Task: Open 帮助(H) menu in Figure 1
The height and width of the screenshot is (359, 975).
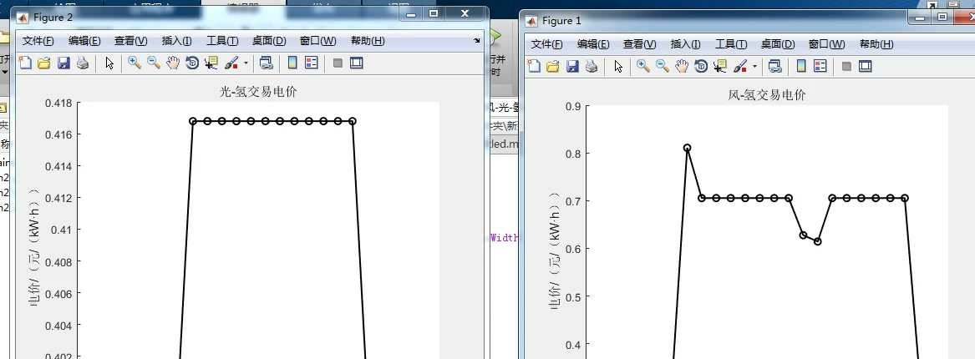Action: point(876,44)
